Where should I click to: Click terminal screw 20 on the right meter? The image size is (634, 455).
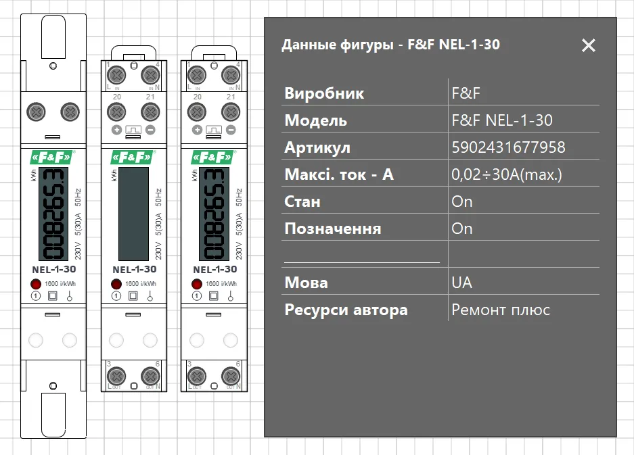(197, 112)
